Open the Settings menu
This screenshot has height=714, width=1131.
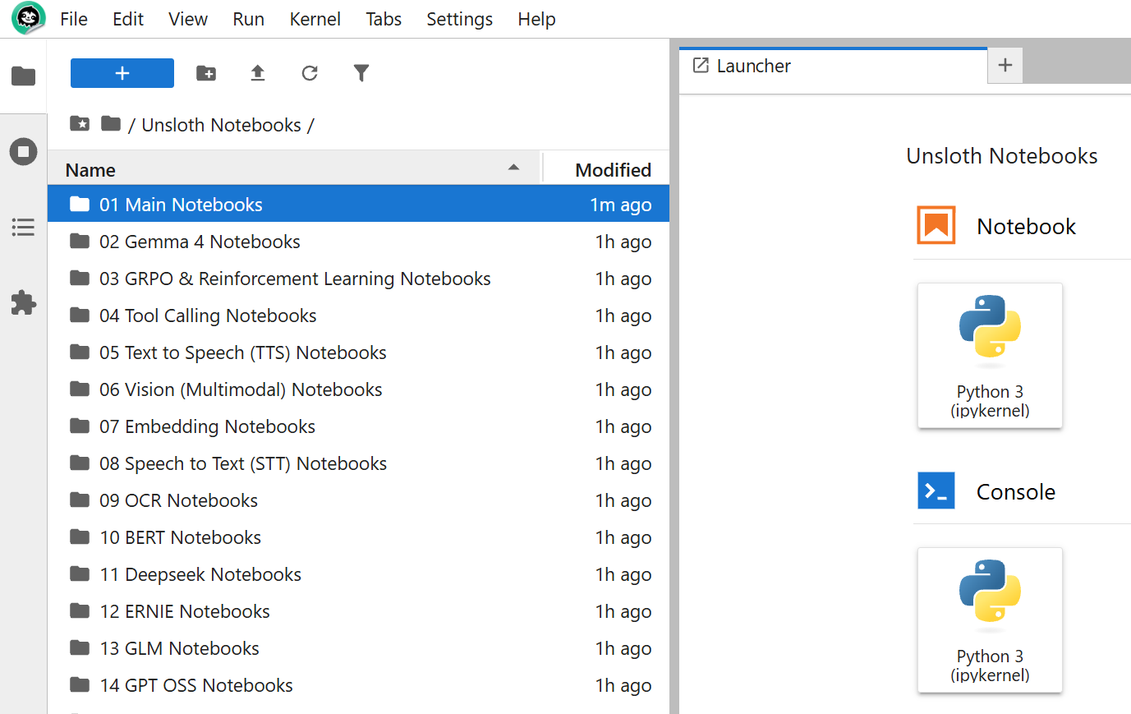click(x=459, y=19)
